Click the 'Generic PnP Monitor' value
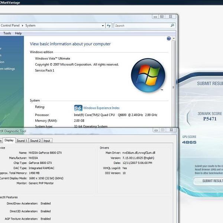 tap(41, 183)
